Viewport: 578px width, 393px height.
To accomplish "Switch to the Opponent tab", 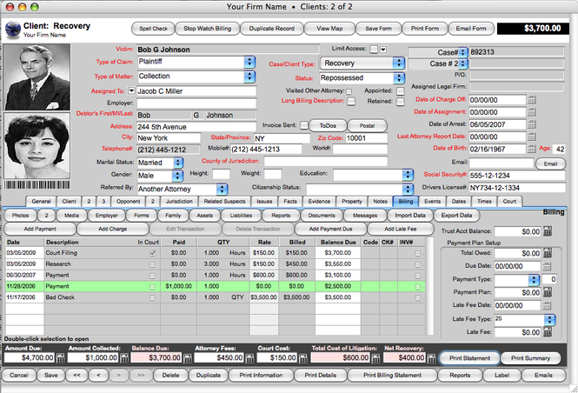I will 129,202.
